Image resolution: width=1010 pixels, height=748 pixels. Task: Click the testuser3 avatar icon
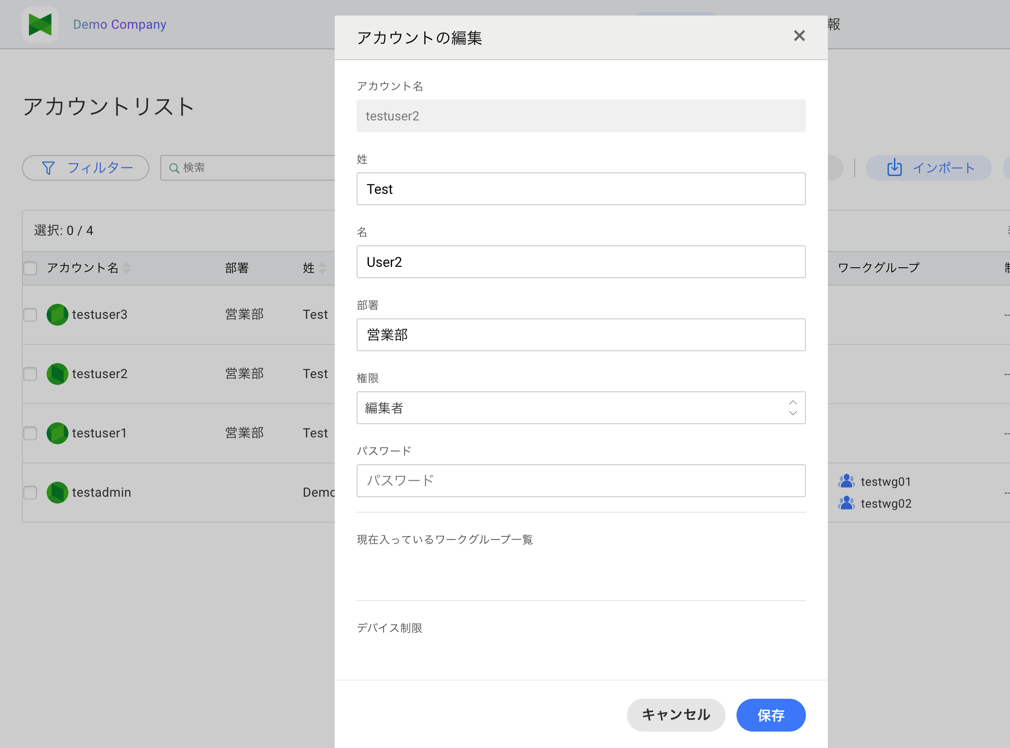(x=58, y=315)
